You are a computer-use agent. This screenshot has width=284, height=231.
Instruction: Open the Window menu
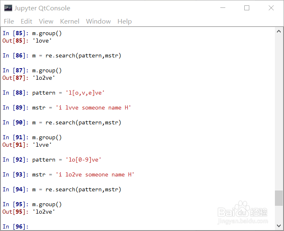[x=98, y=21]
